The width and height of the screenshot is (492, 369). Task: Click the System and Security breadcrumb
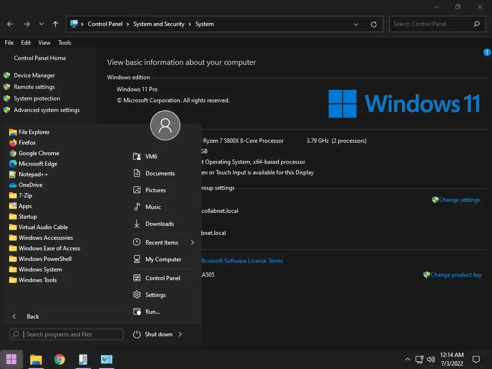[x=159, y=24]
